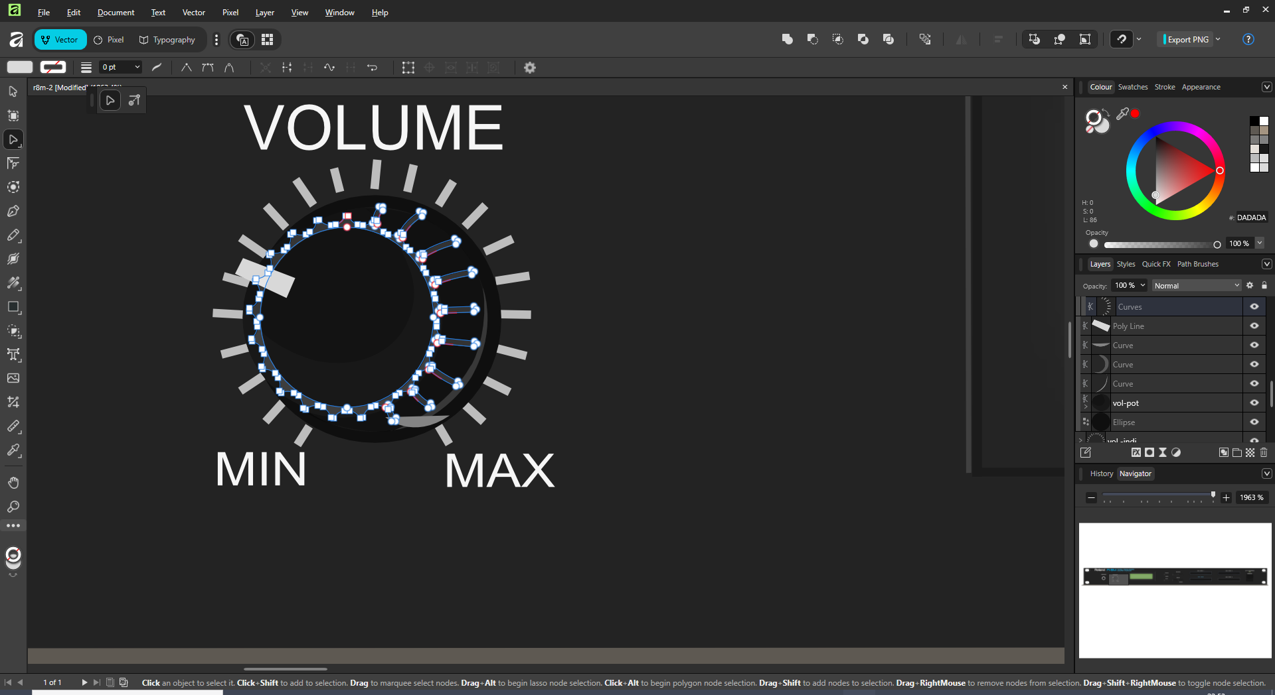The height and width of the screenshot is (695, 1275).
Task: Open the Layer menu
Action: coord(264,13)
